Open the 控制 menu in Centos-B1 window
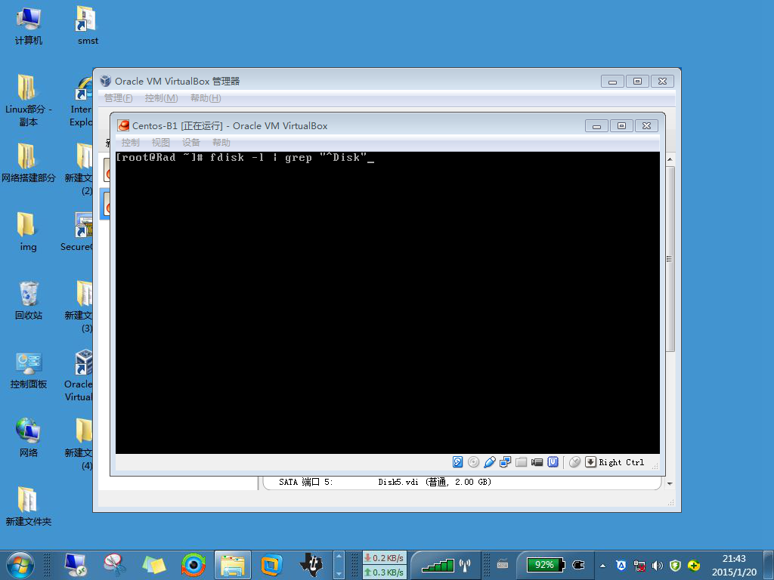 coord(130,143)
